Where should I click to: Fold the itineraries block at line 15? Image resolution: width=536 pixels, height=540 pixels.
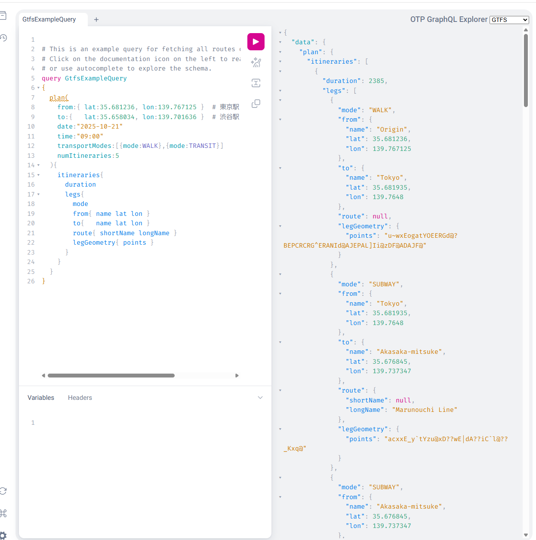38,175
